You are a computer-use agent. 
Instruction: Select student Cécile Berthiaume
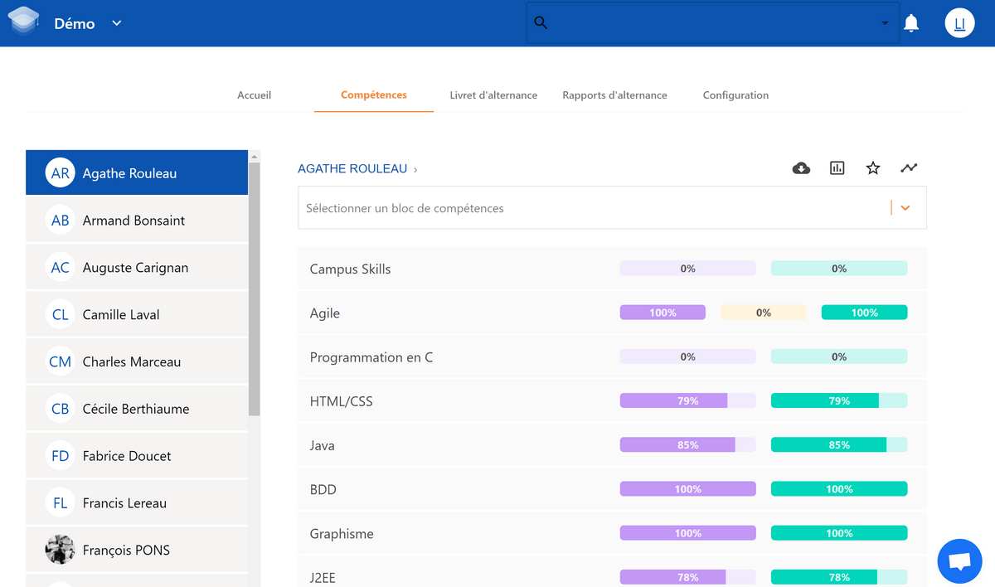[137, 409]
